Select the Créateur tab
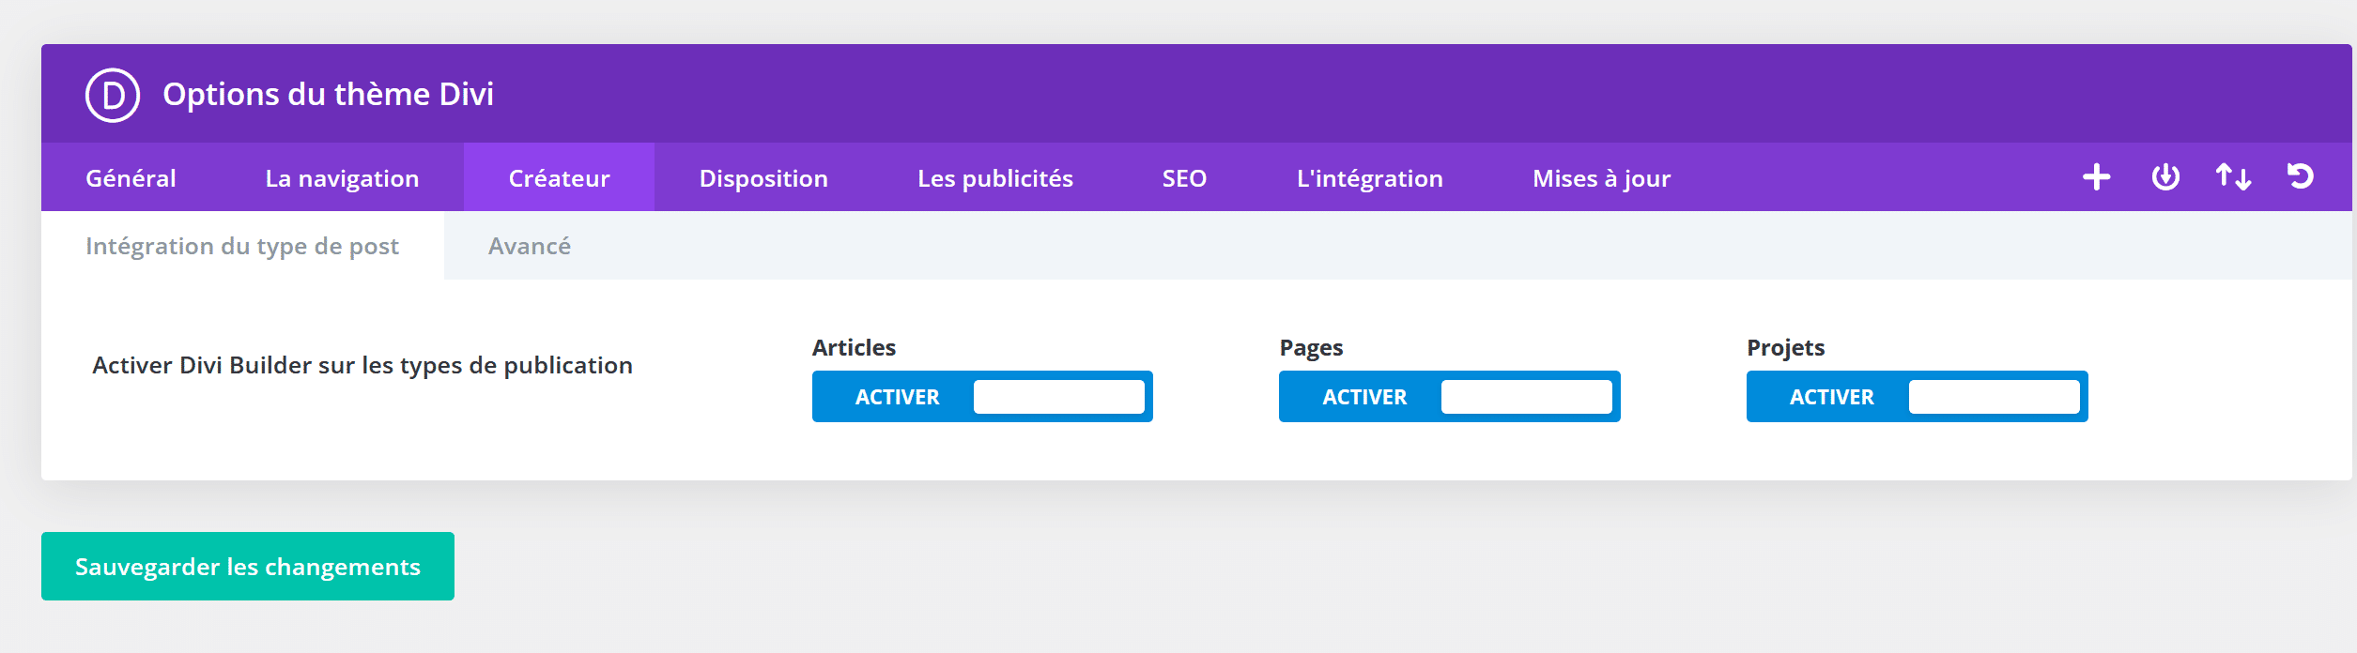The height and width of the screenshot is (653, 2357). [559, 177]
